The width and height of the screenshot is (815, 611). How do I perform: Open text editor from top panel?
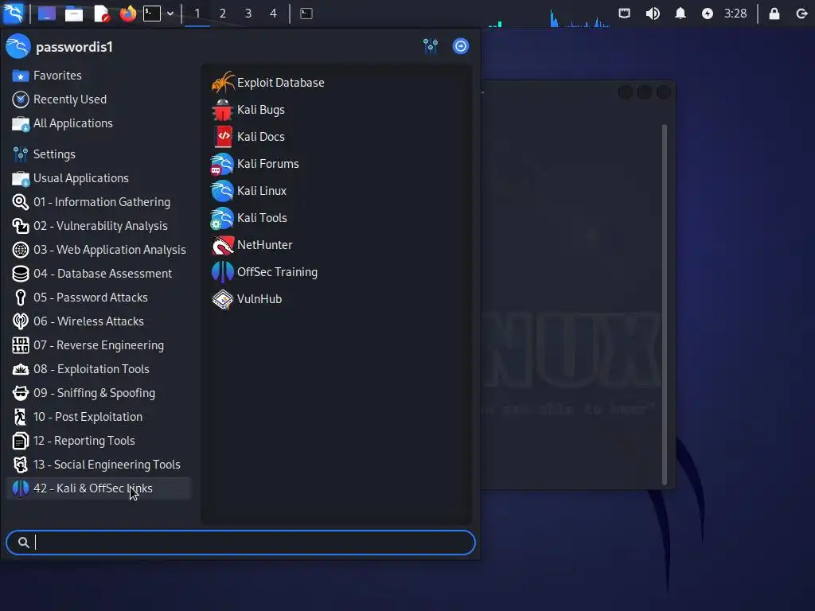101,14
